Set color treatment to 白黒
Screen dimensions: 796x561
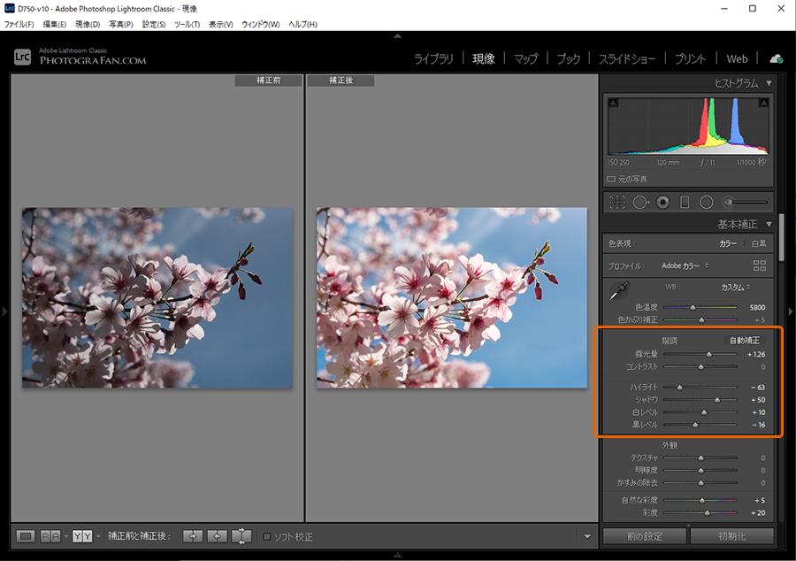[759, 243]
